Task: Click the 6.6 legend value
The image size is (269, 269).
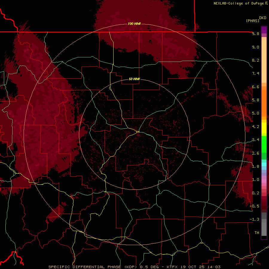Action: (x=256, y=87)
